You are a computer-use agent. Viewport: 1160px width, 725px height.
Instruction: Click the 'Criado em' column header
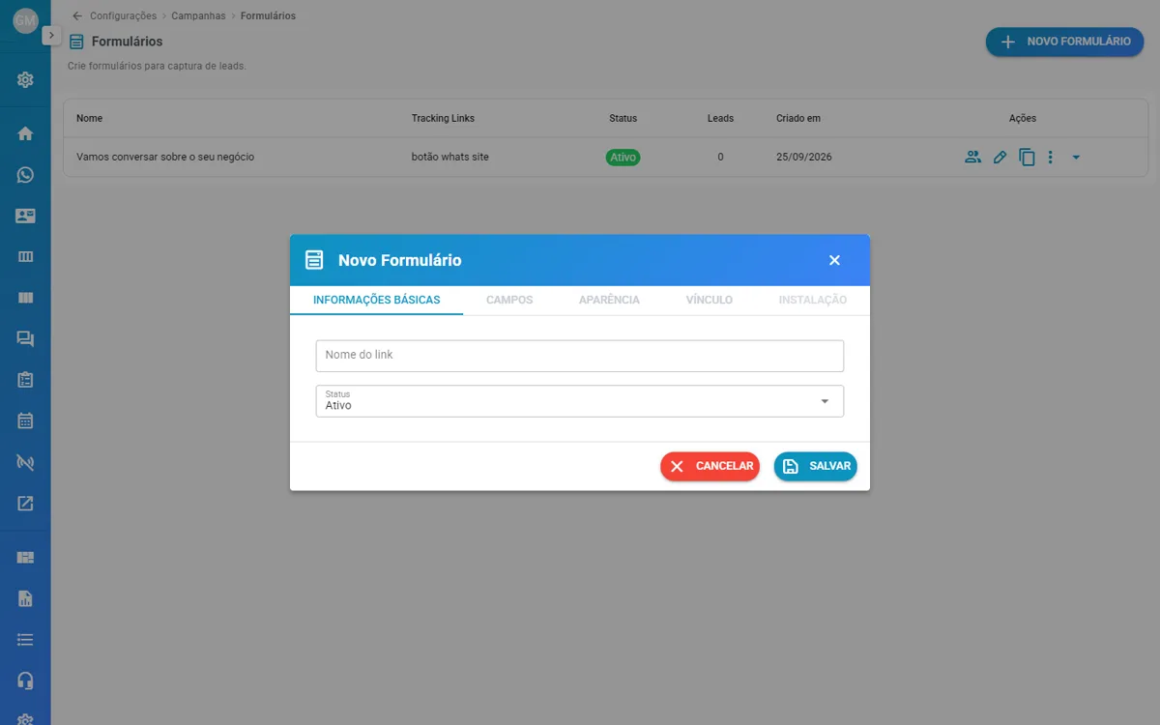point(798,118)
